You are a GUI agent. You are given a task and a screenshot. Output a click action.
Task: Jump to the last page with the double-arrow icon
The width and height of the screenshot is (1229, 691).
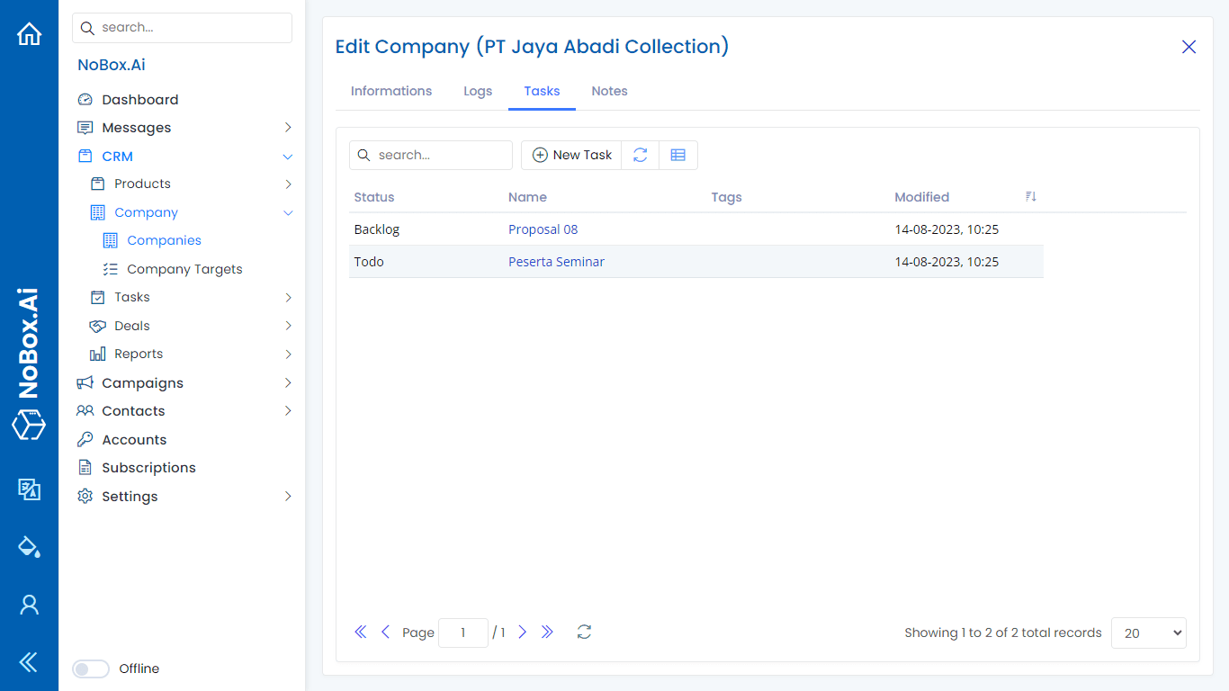click(x=547, y=633)
